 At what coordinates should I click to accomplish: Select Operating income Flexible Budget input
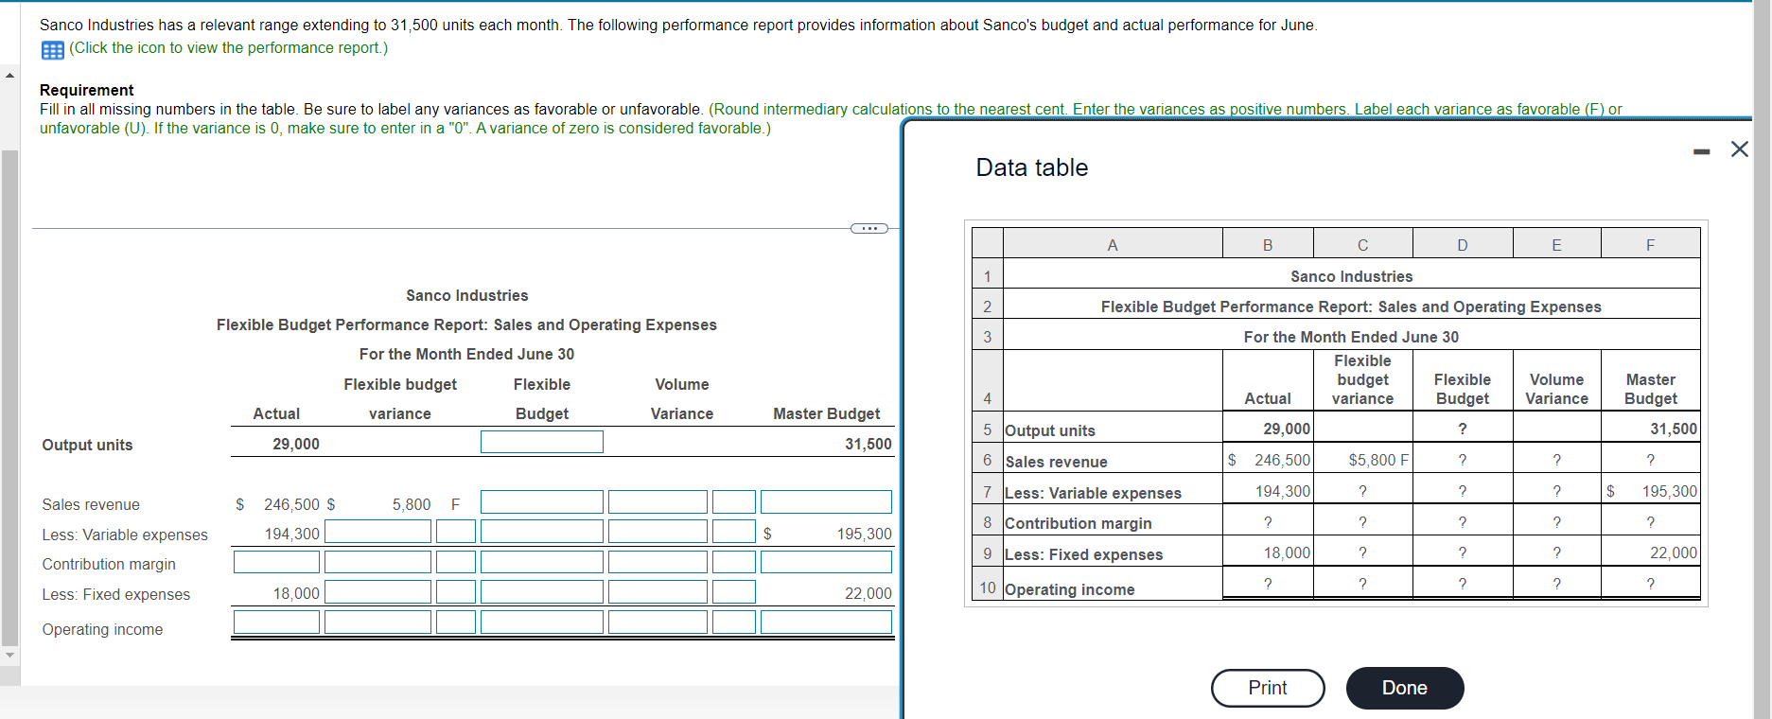coord(542,622)
